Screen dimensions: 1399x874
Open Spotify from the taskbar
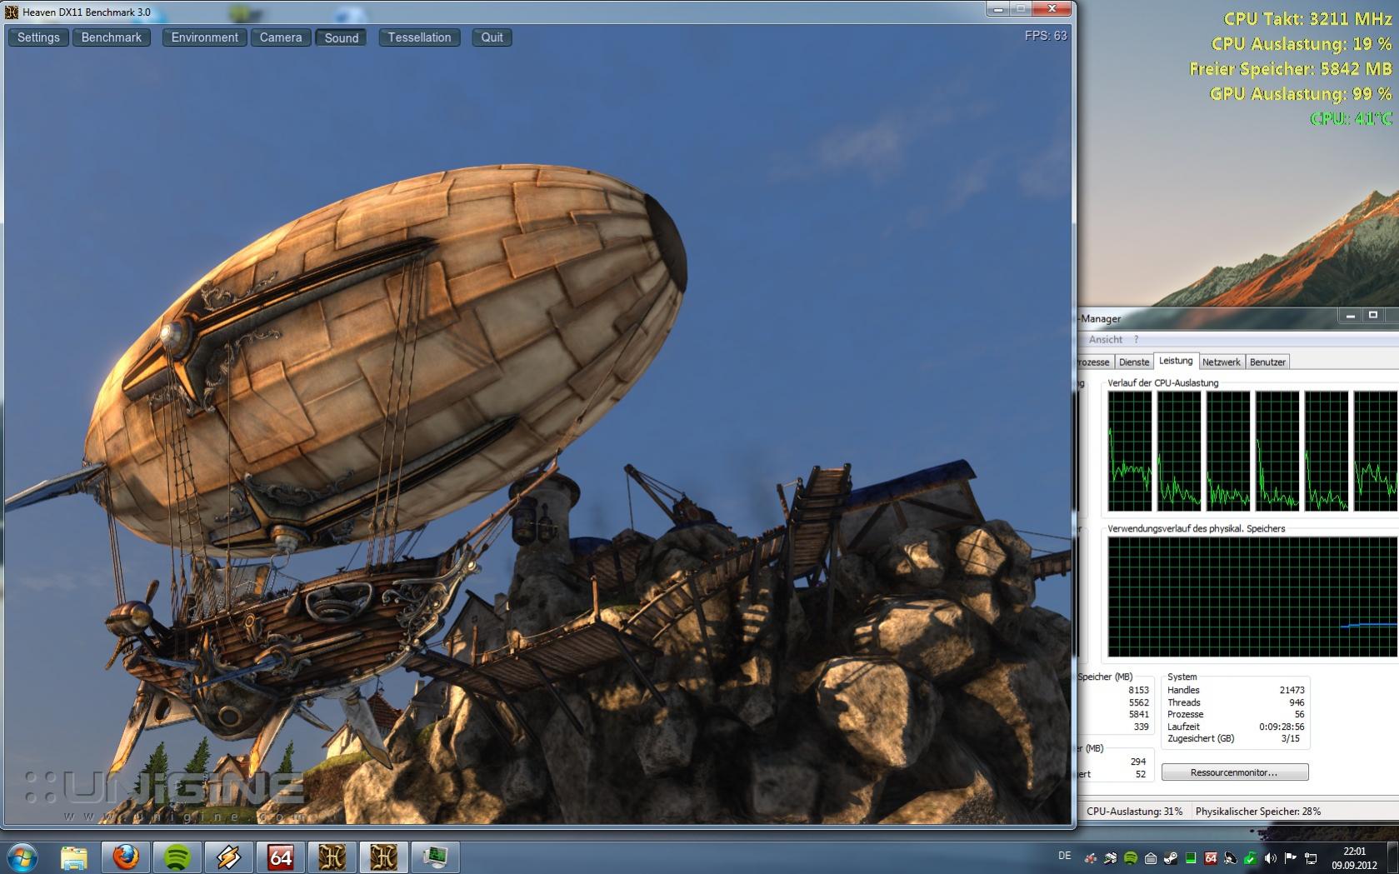point(177,857)
